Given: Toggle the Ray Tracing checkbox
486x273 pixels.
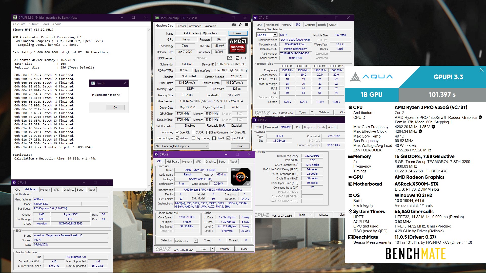Looking at the screenshot, I should tap(193, 138).
